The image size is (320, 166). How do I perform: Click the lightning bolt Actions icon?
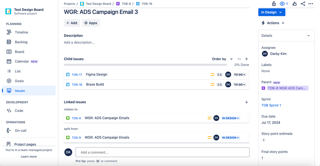(263, 23)
